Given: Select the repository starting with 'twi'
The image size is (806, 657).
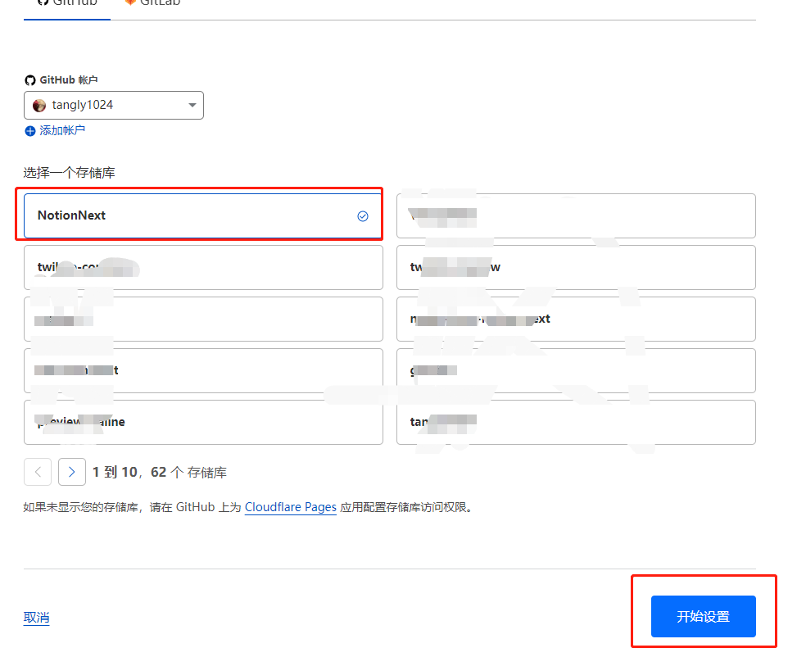Looking at the screenshot, I should [203, 267].
